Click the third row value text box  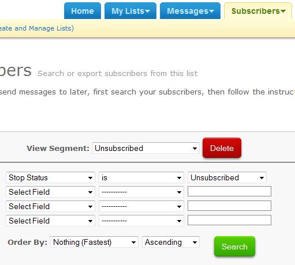[229, 206]
